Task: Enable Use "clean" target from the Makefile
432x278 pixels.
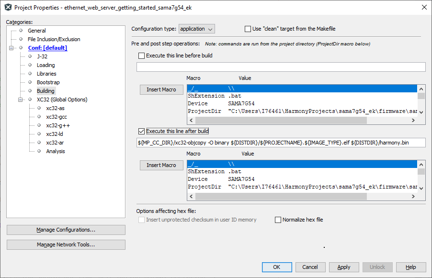Action: [x=248, y=29]
